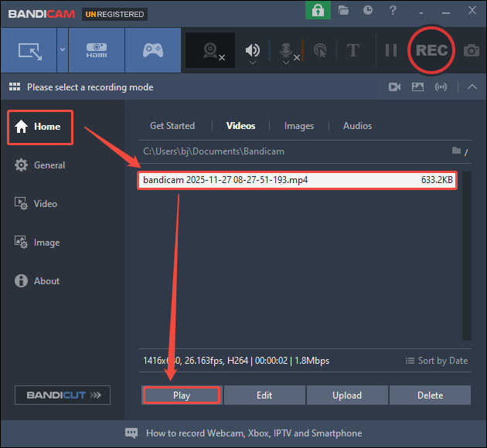Viewport: 487px width, 448px height.
Task: Click the audio broadcast status icon
Action: (x=441, y=87)
